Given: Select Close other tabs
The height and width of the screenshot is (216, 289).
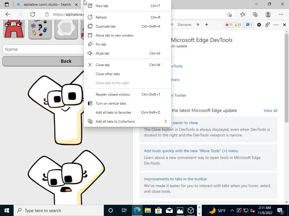Looking at the screenshot, I should (128, 74).
